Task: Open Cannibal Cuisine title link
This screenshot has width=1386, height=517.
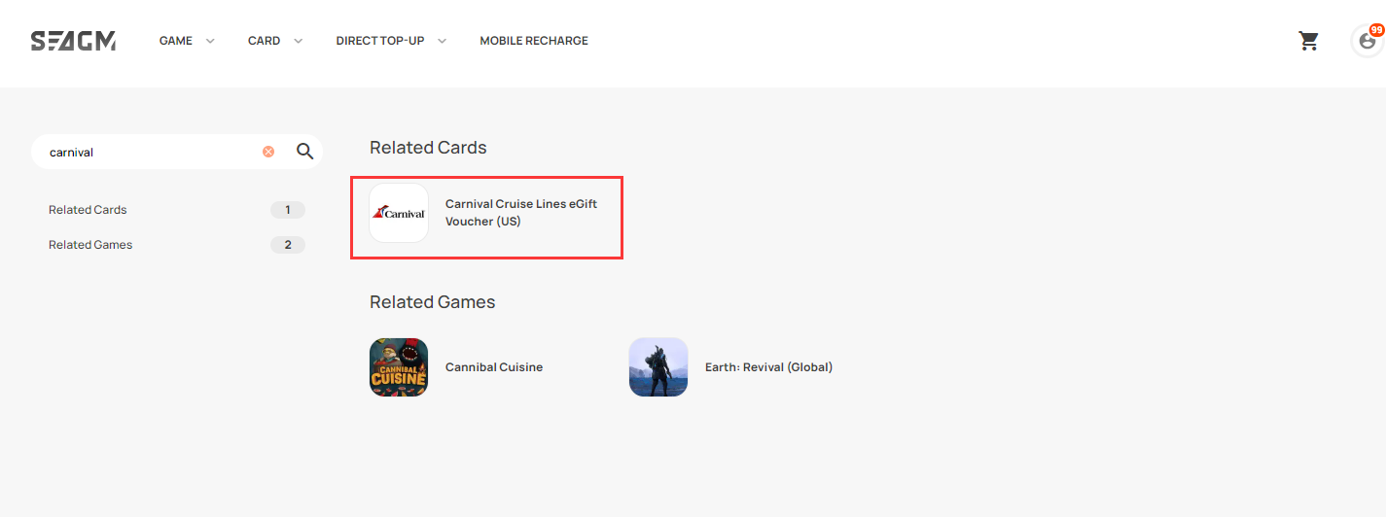Action: 494,367
